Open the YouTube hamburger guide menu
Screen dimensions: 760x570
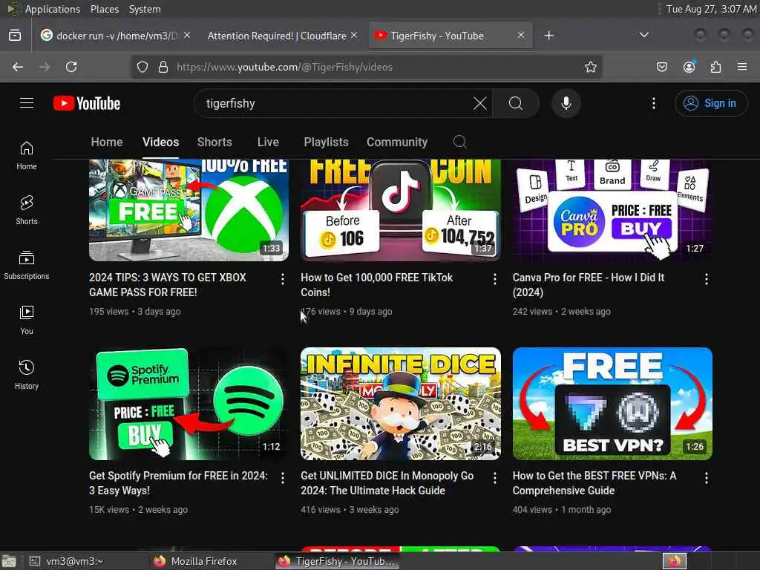click(27, 103)
